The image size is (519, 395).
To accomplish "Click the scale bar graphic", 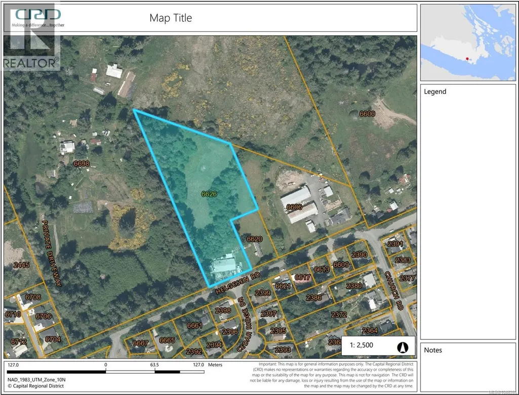I will coord(106,372).
